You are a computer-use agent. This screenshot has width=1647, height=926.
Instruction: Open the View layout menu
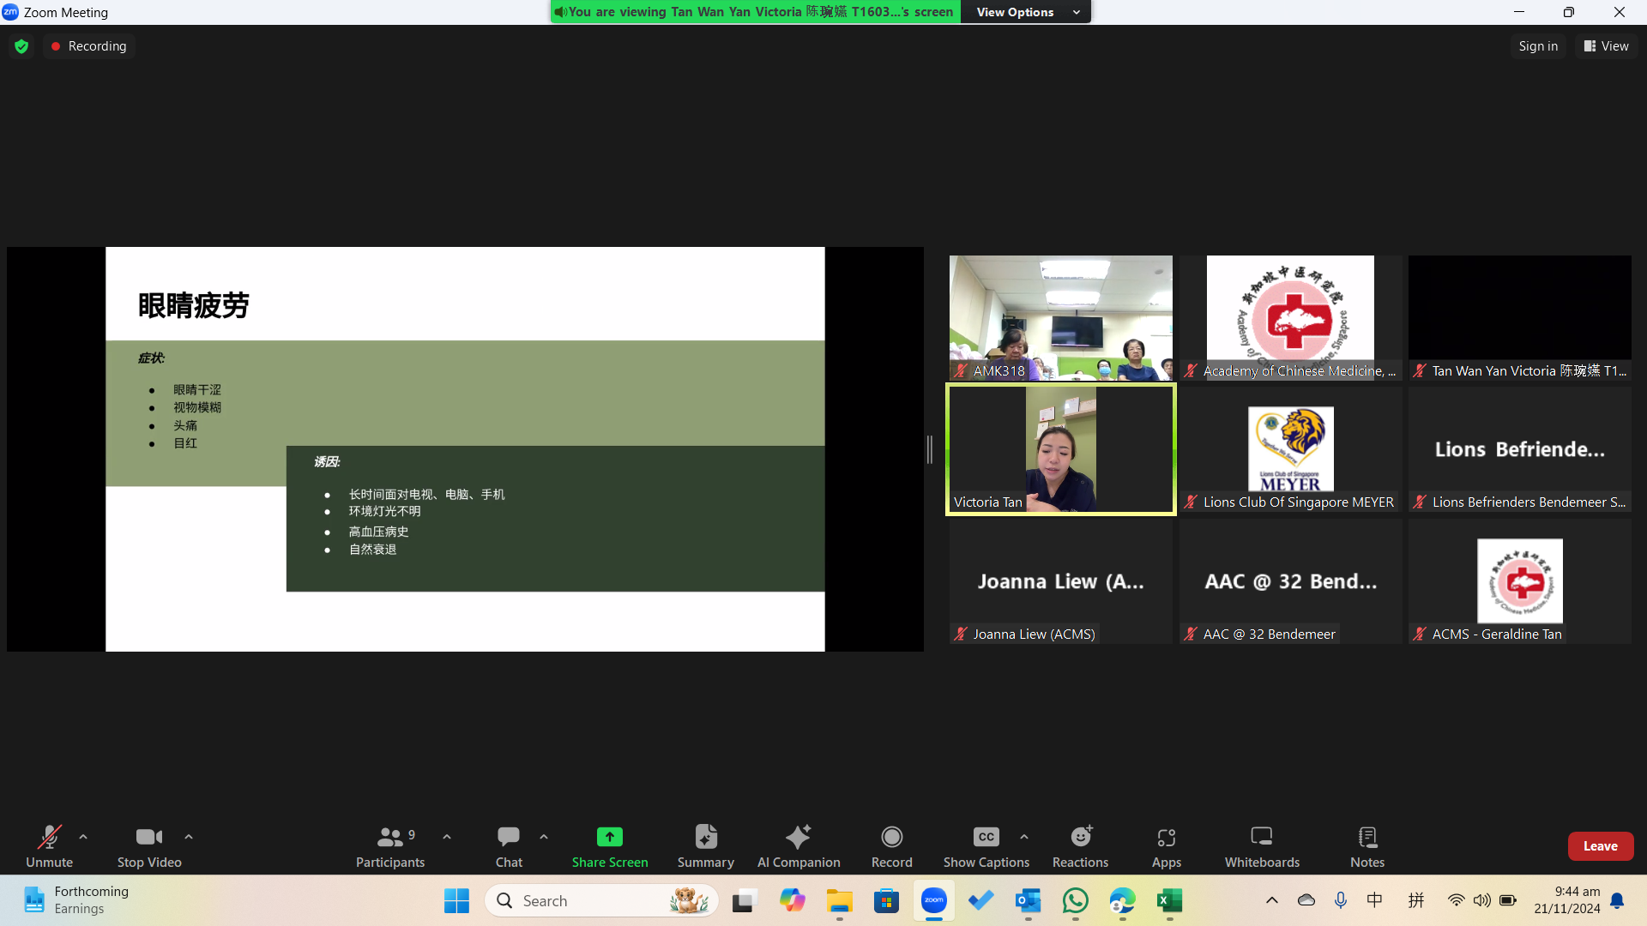click(1606, 46)
